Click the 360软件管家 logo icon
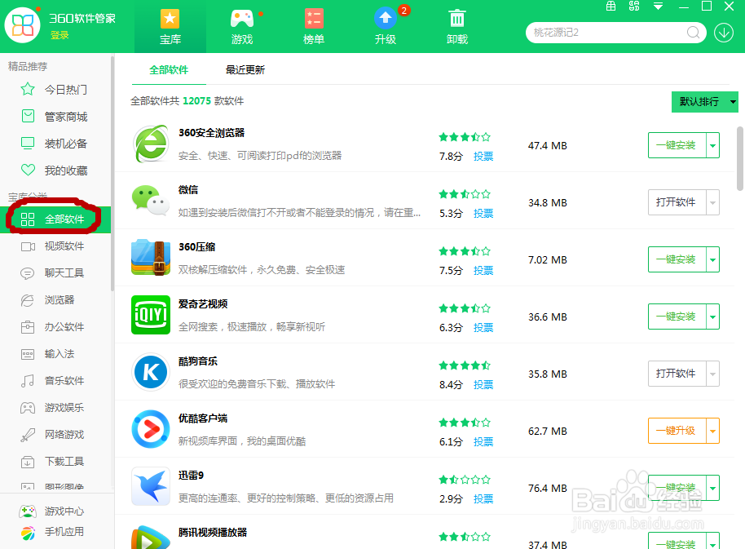The height and width of the screenshot is (549, 745). [x=22, y=24]
